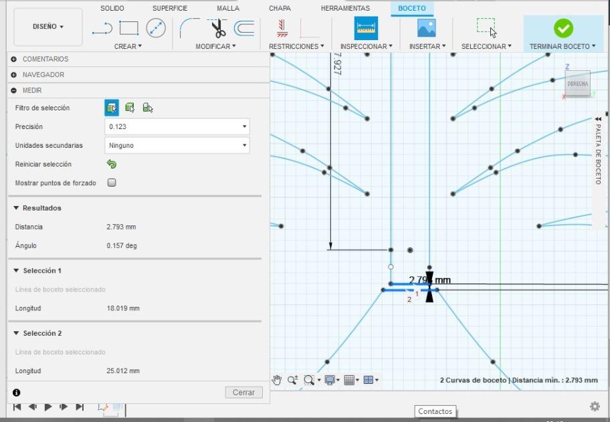This screenshot has height=422, width=610.
Task: Select the Trim scissors tool
Action: coord(218,28)
